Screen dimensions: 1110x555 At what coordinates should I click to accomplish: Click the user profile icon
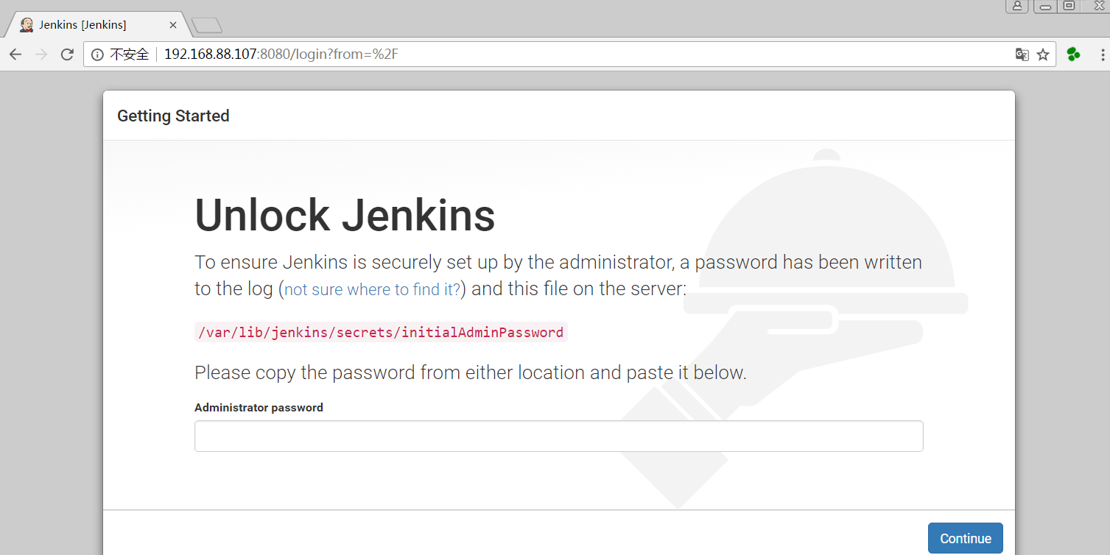pos(1017,6)
